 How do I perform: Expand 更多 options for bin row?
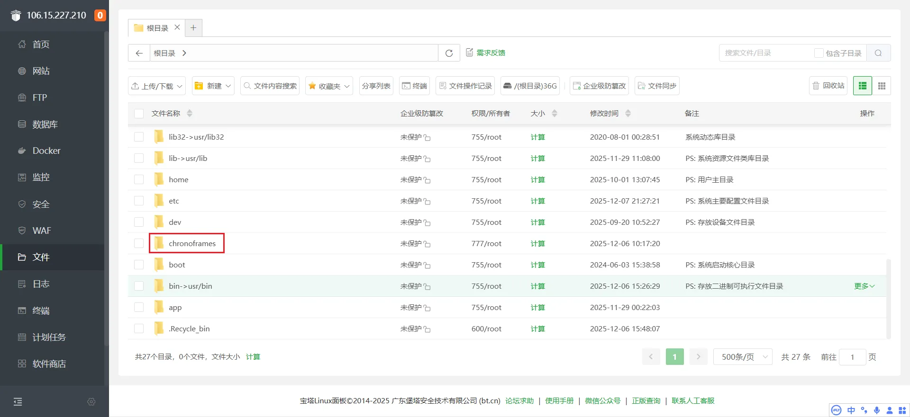[x=864, y=286]
